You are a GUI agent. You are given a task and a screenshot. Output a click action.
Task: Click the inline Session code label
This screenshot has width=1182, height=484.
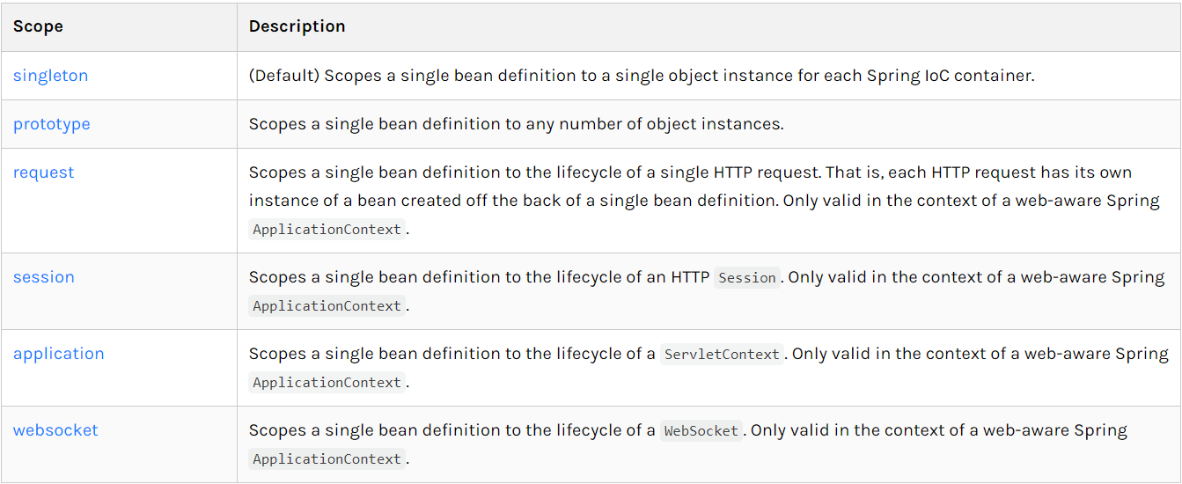[x=746, y=278]
